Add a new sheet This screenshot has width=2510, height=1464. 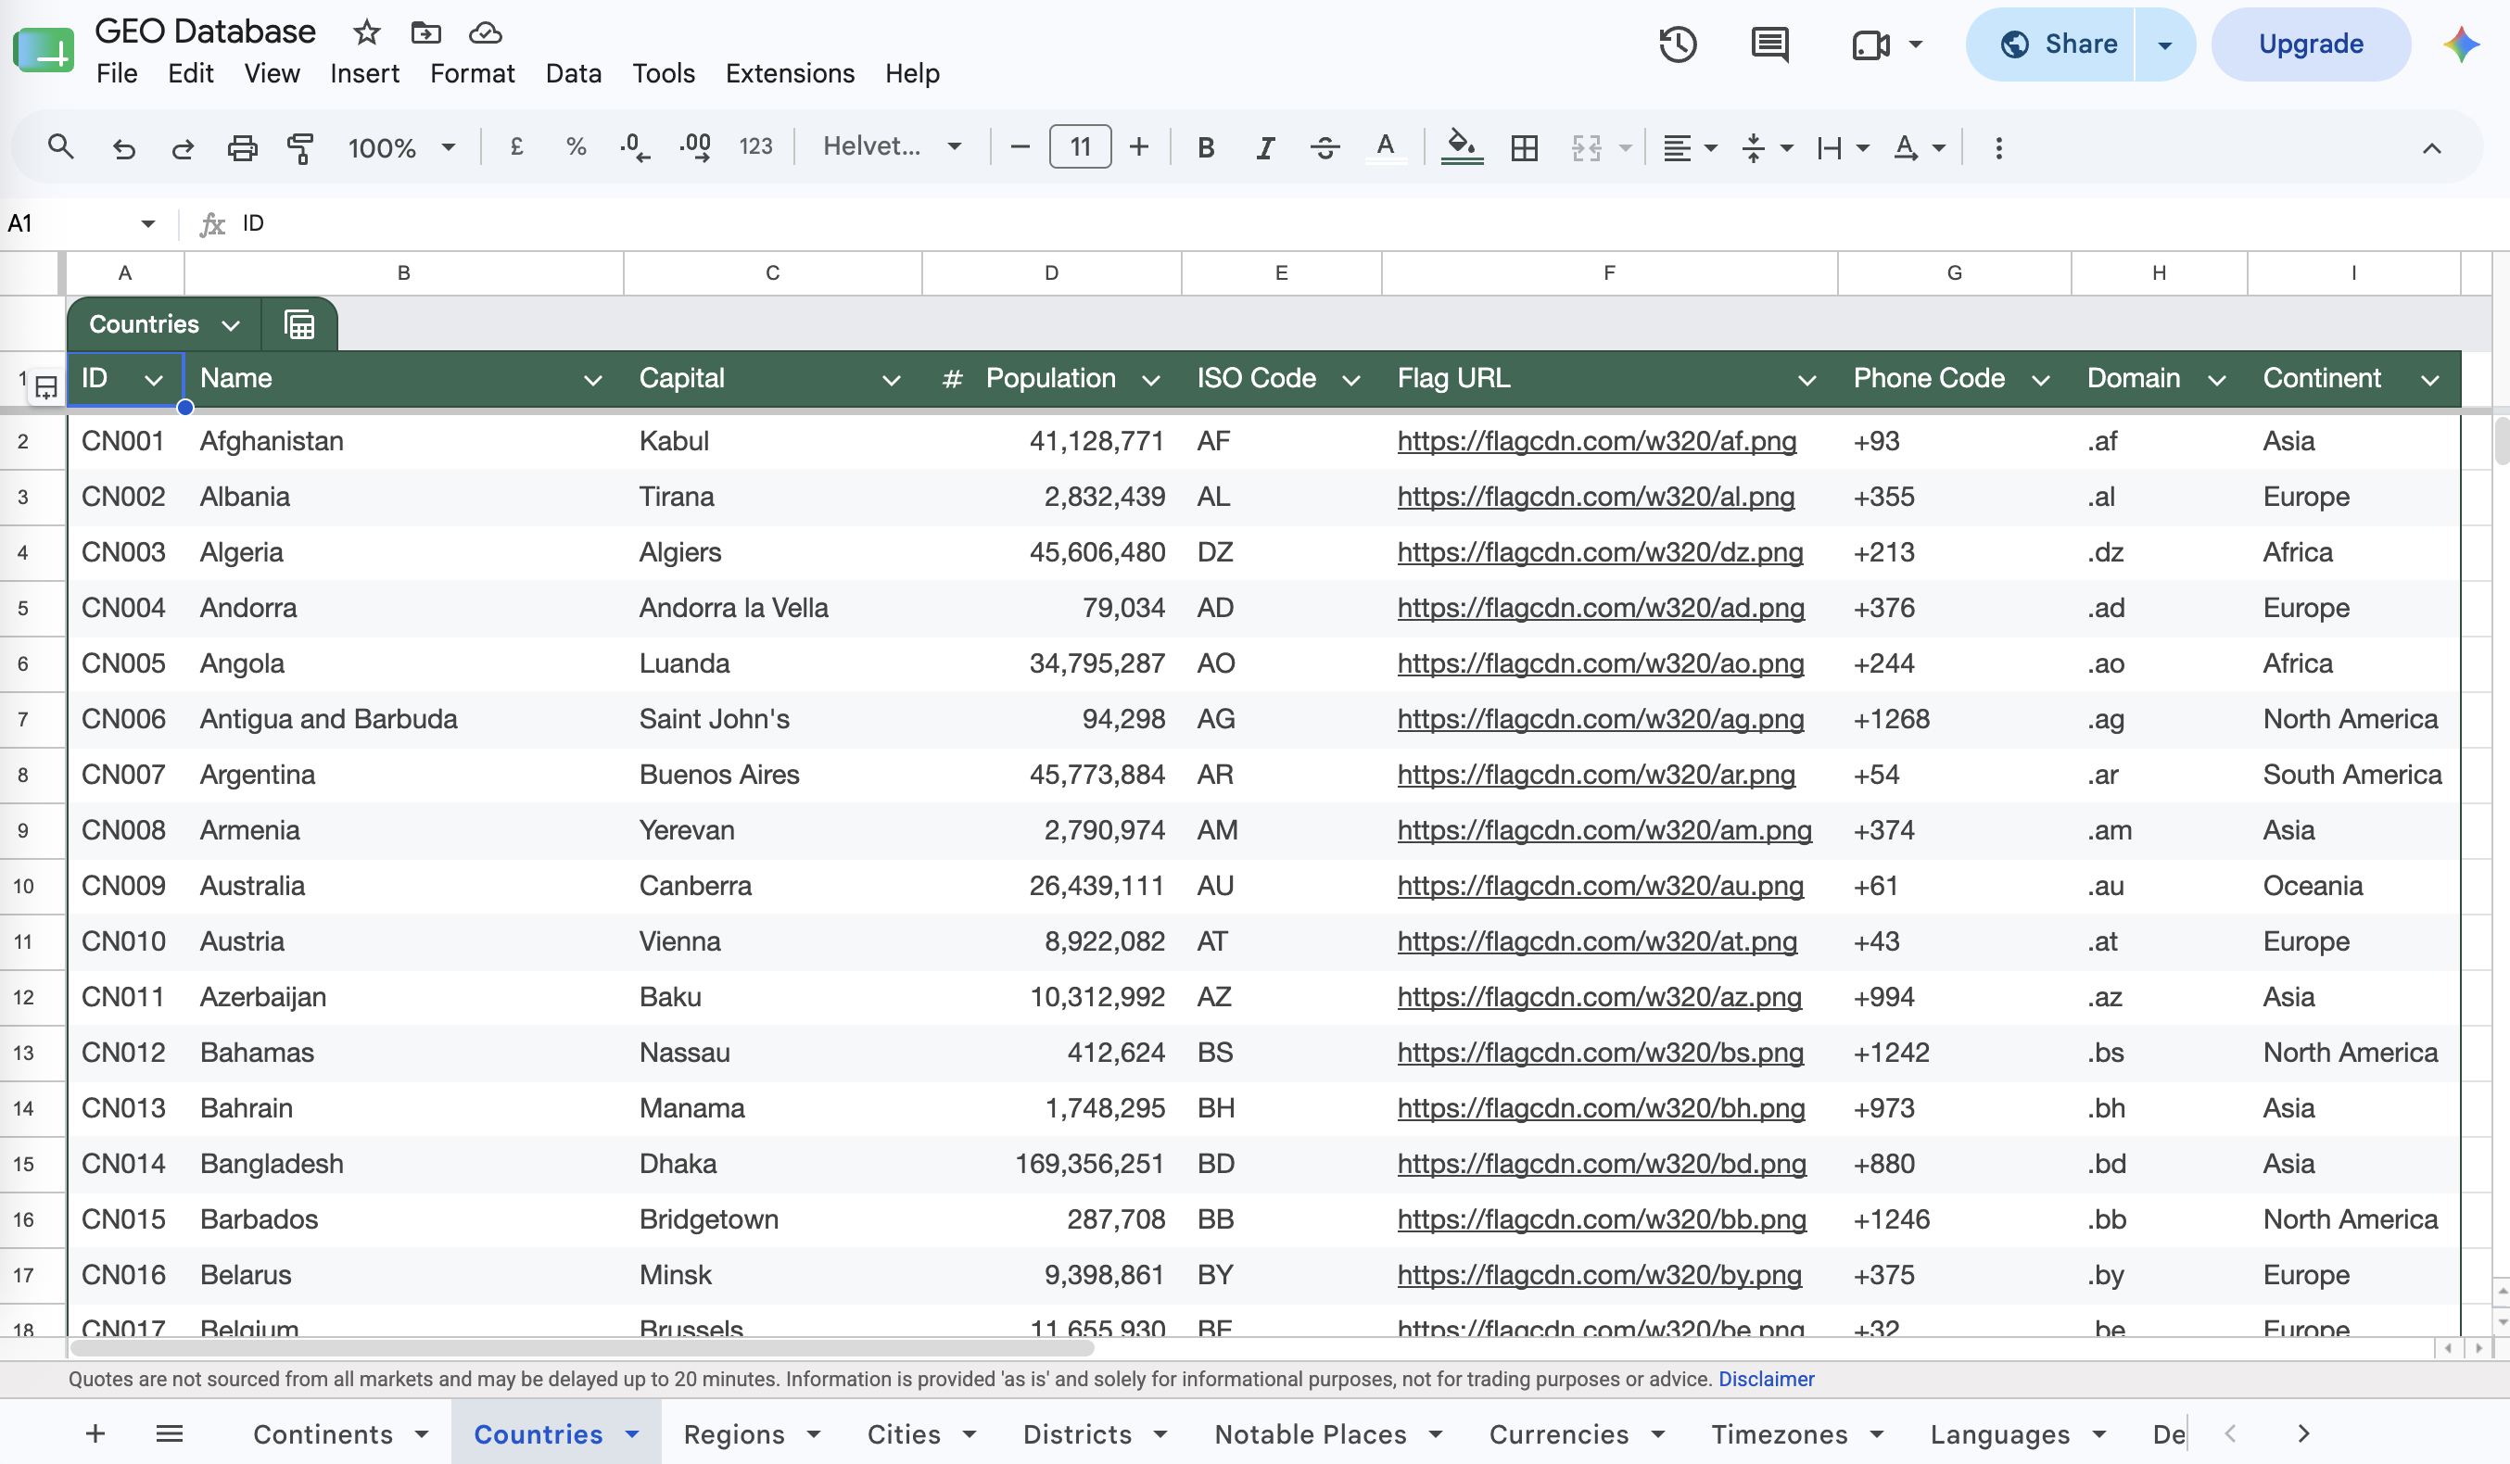(x=95, y=1434)
